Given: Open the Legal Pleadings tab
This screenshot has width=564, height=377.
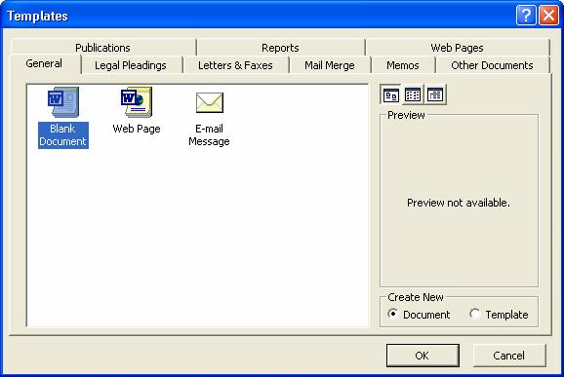Looking at the screenshot, I should tap(131, 65).
